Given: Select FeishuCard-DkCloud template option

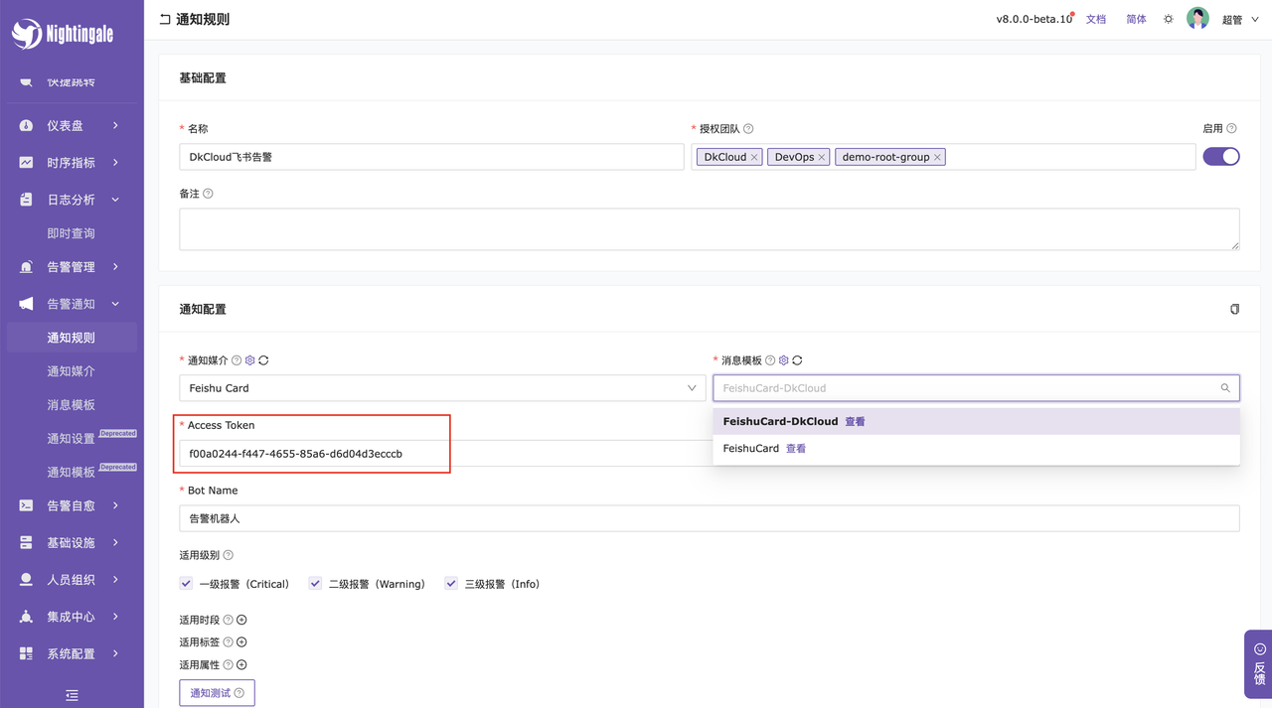Looking at the screenshot, I should pos(780,421).
